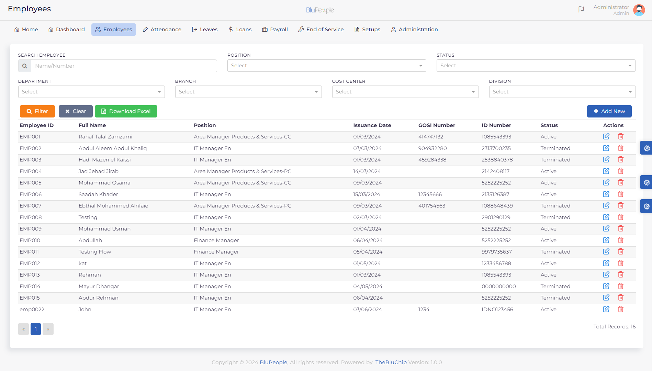Click the topmost floating gear settings icon
Image resolution: width=652 pixels, height=371 pixels.
(647, 148)
